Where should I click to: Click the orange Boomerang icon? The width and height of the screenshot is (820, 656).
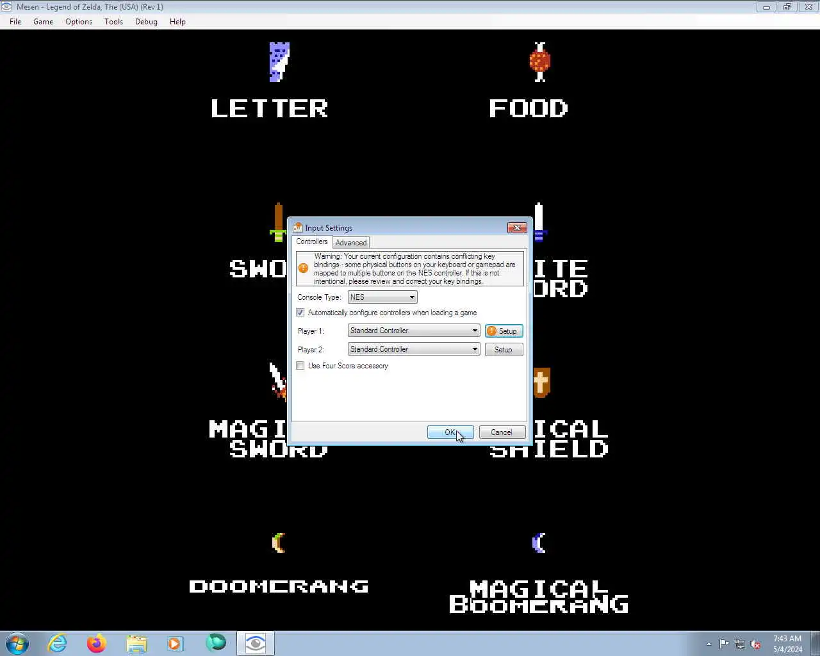coord(279,543)
